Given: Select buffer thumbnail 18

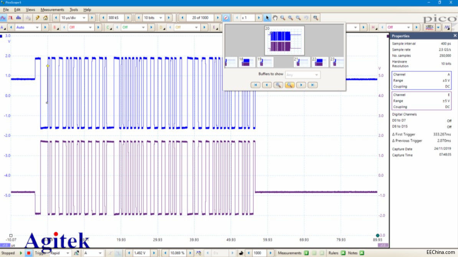Looking at the screenshot, I should (247, 62).
